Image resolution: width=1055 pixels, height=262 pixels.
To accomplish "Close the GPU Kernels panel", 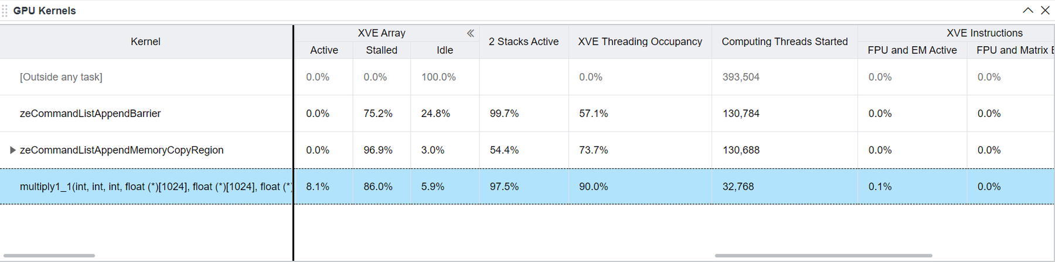I will [1044, 11].
